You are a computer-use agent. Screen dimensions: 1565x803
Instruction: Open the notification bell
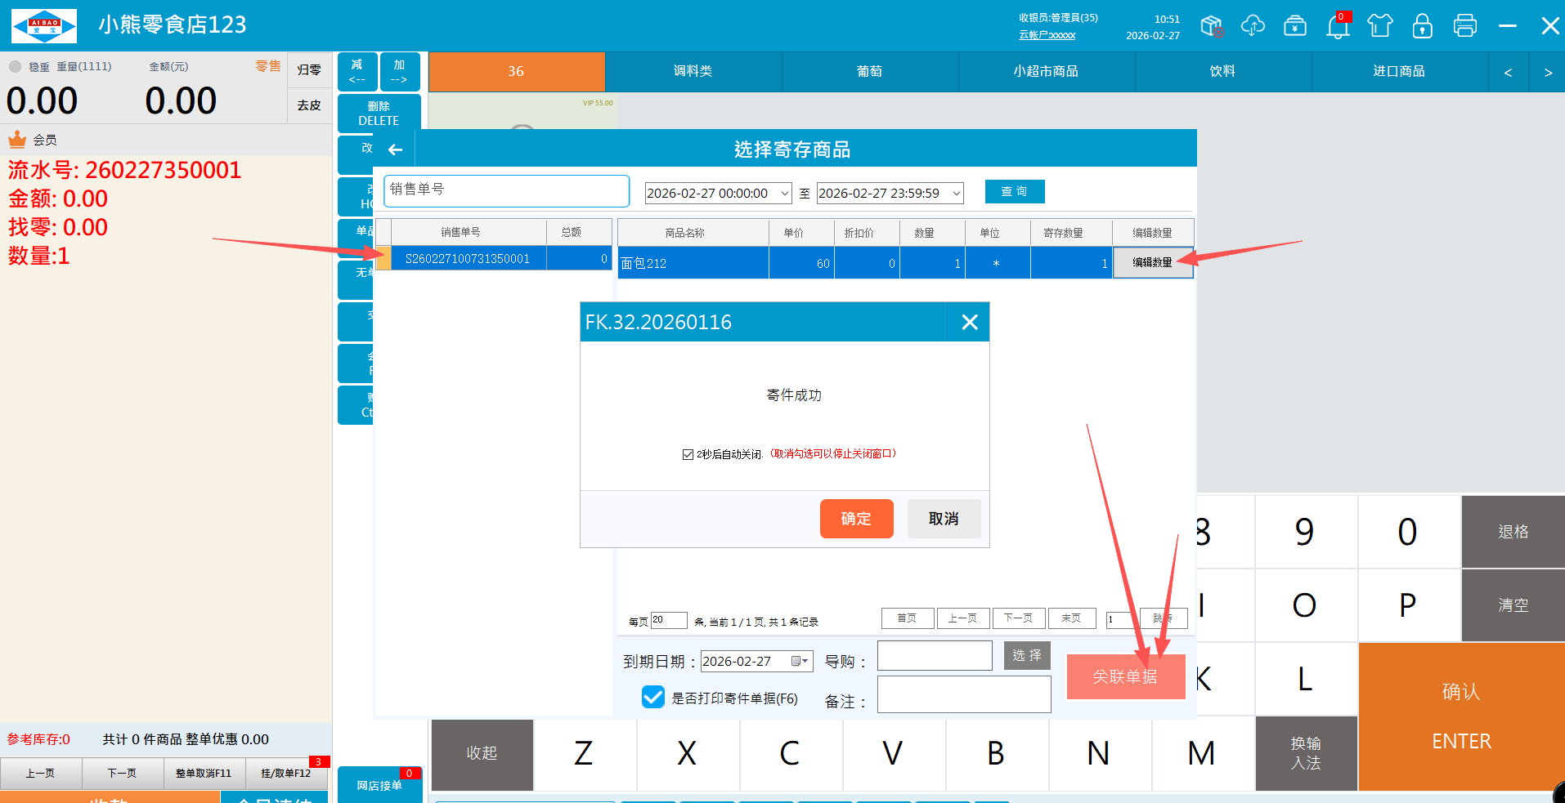pyautogui.click(x=1338, y=27)
